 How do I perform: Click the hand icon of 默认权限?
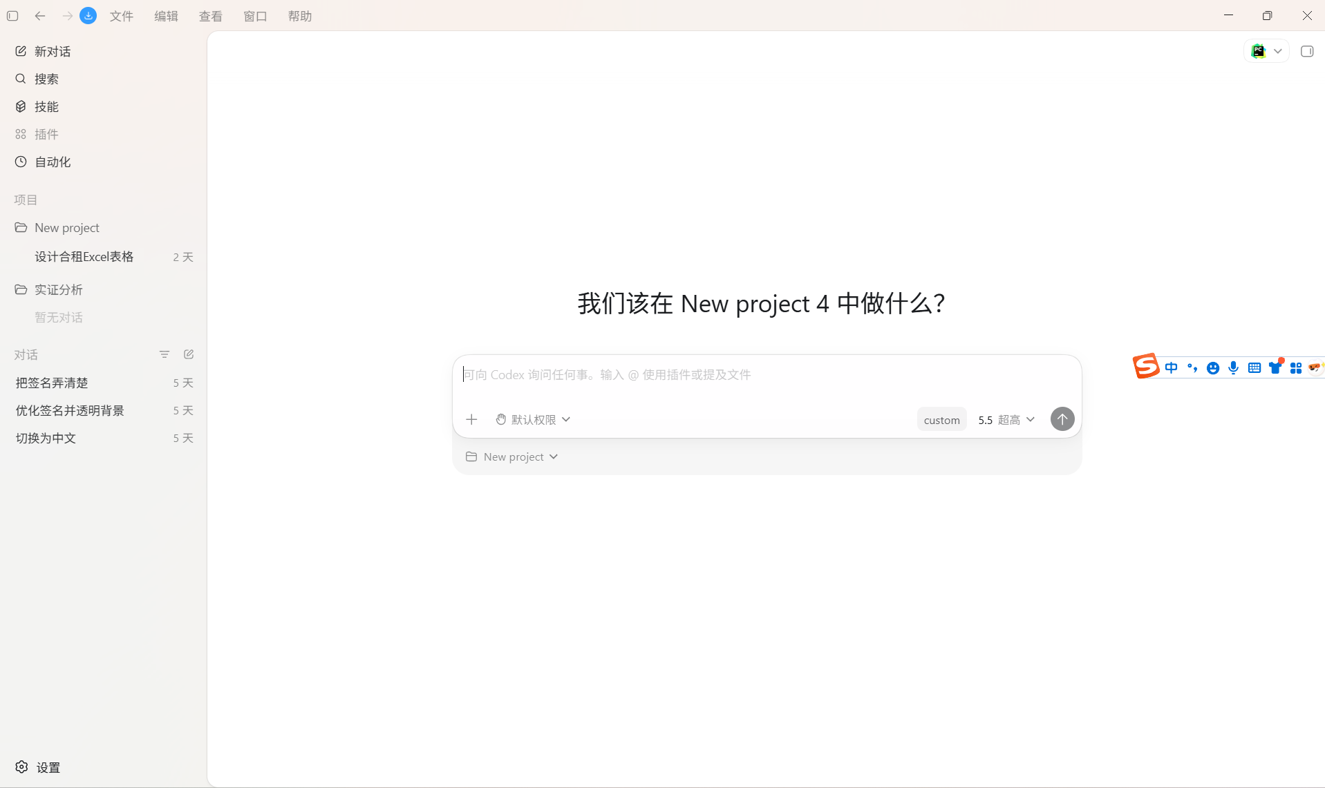click(x=501, y=419)
